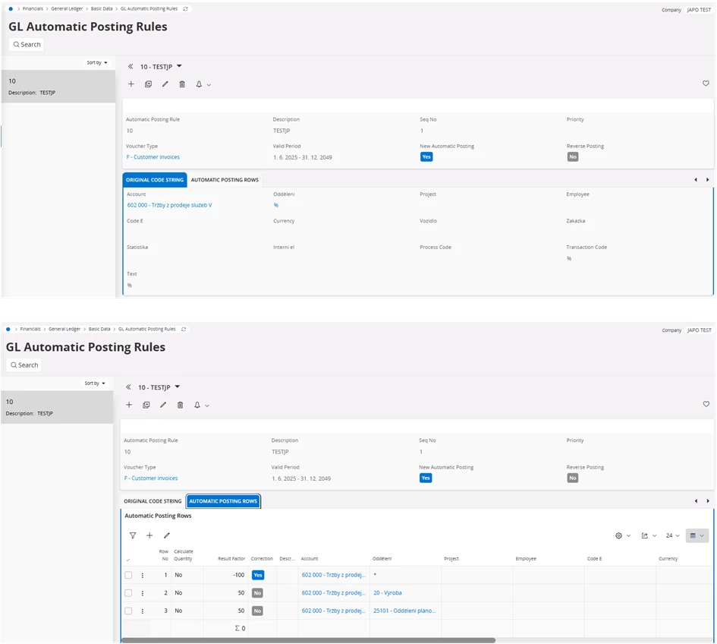Tick the checkbox for posting row 2

pyautogui.click(x=128, y=593)
